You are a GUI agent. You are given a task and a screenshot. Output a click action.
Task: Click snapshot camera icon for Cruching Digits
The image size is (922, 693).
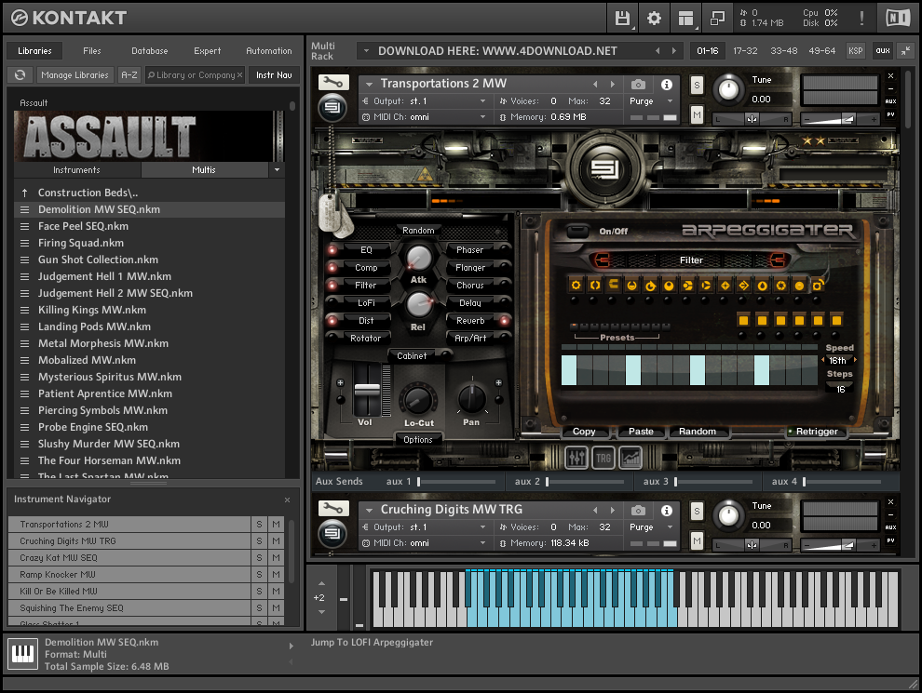(x=638, y=511)
